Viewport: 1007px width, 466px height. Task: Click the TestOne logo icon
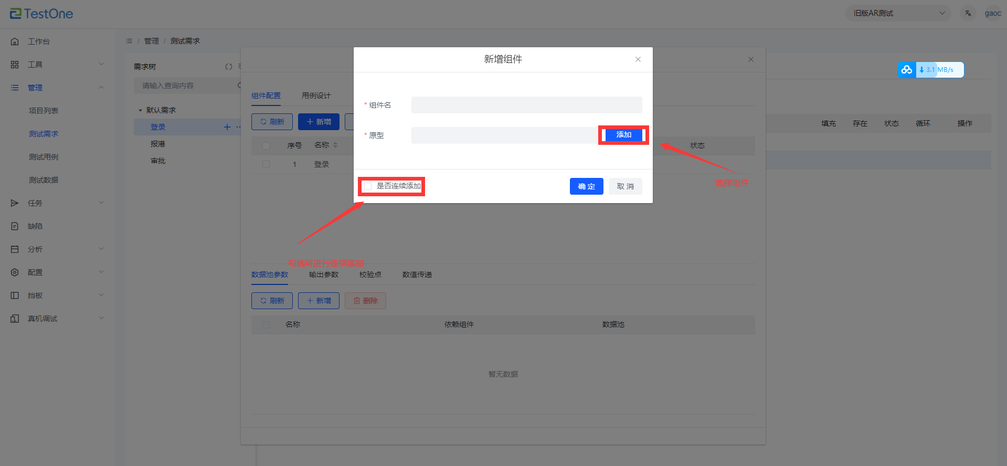click(16, 14)
